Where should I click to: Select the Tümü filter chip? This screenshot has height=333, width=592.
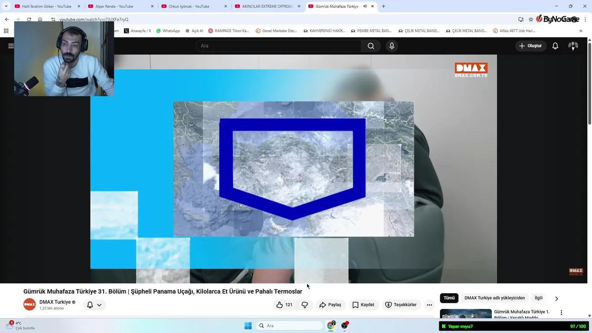[x=449, y=298]
